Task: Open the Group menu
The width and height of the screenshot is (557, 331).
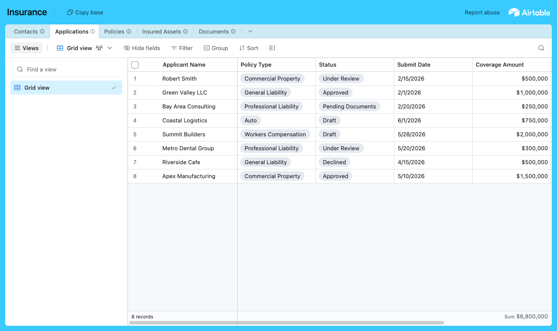Action: (x=216, y=48)
